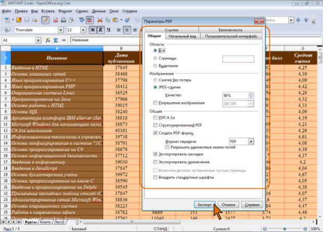Screen dimensions: 323x232
Task: Click the Align Left icon
Action: 119,30
